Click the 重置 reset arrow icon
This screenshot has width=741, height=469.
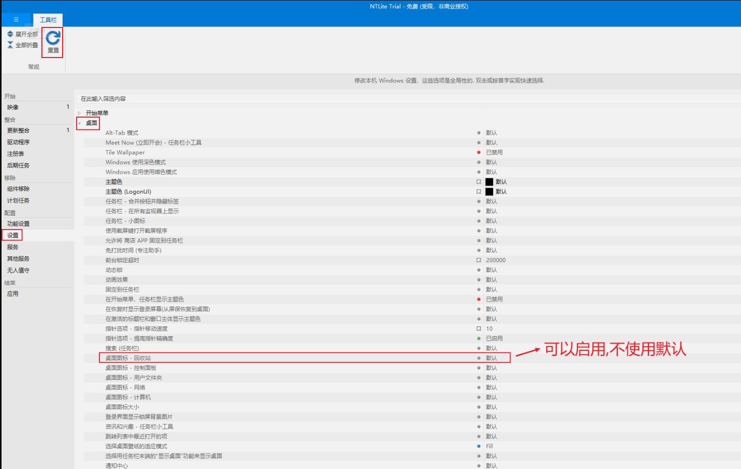(53, 38)
